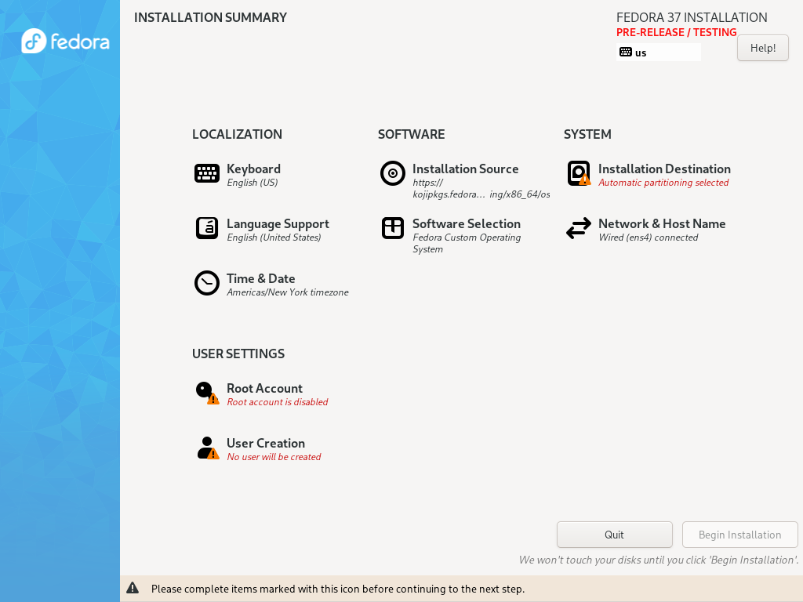Click the 'INSTALLATION SUMMARY' heading
This screenshot has height=602, width=803.
210,17
